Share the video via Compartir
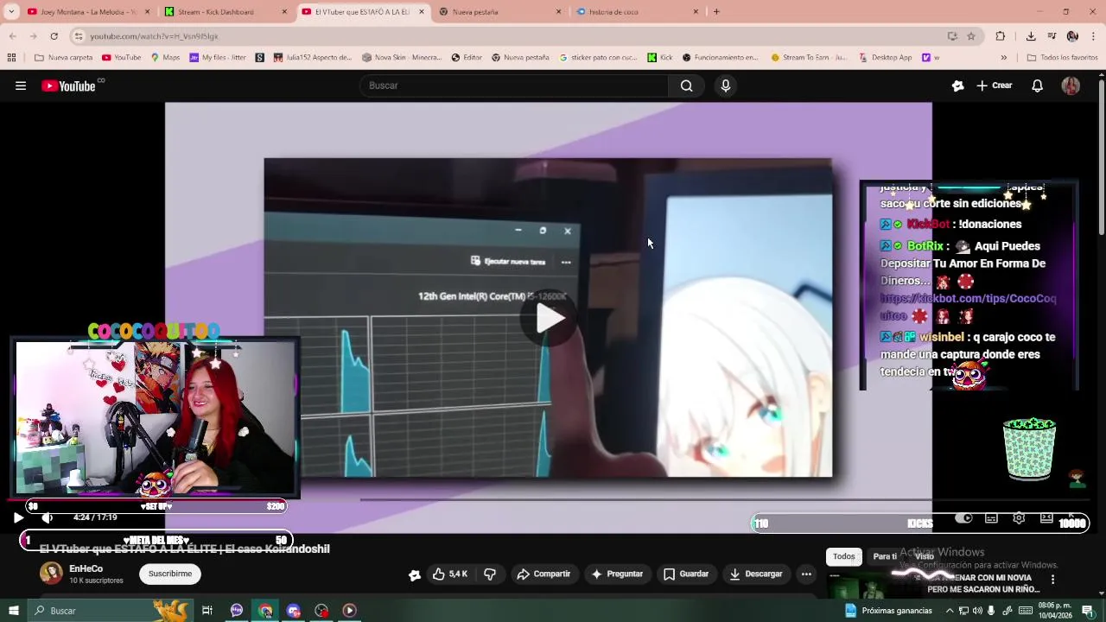 [543, 574]
